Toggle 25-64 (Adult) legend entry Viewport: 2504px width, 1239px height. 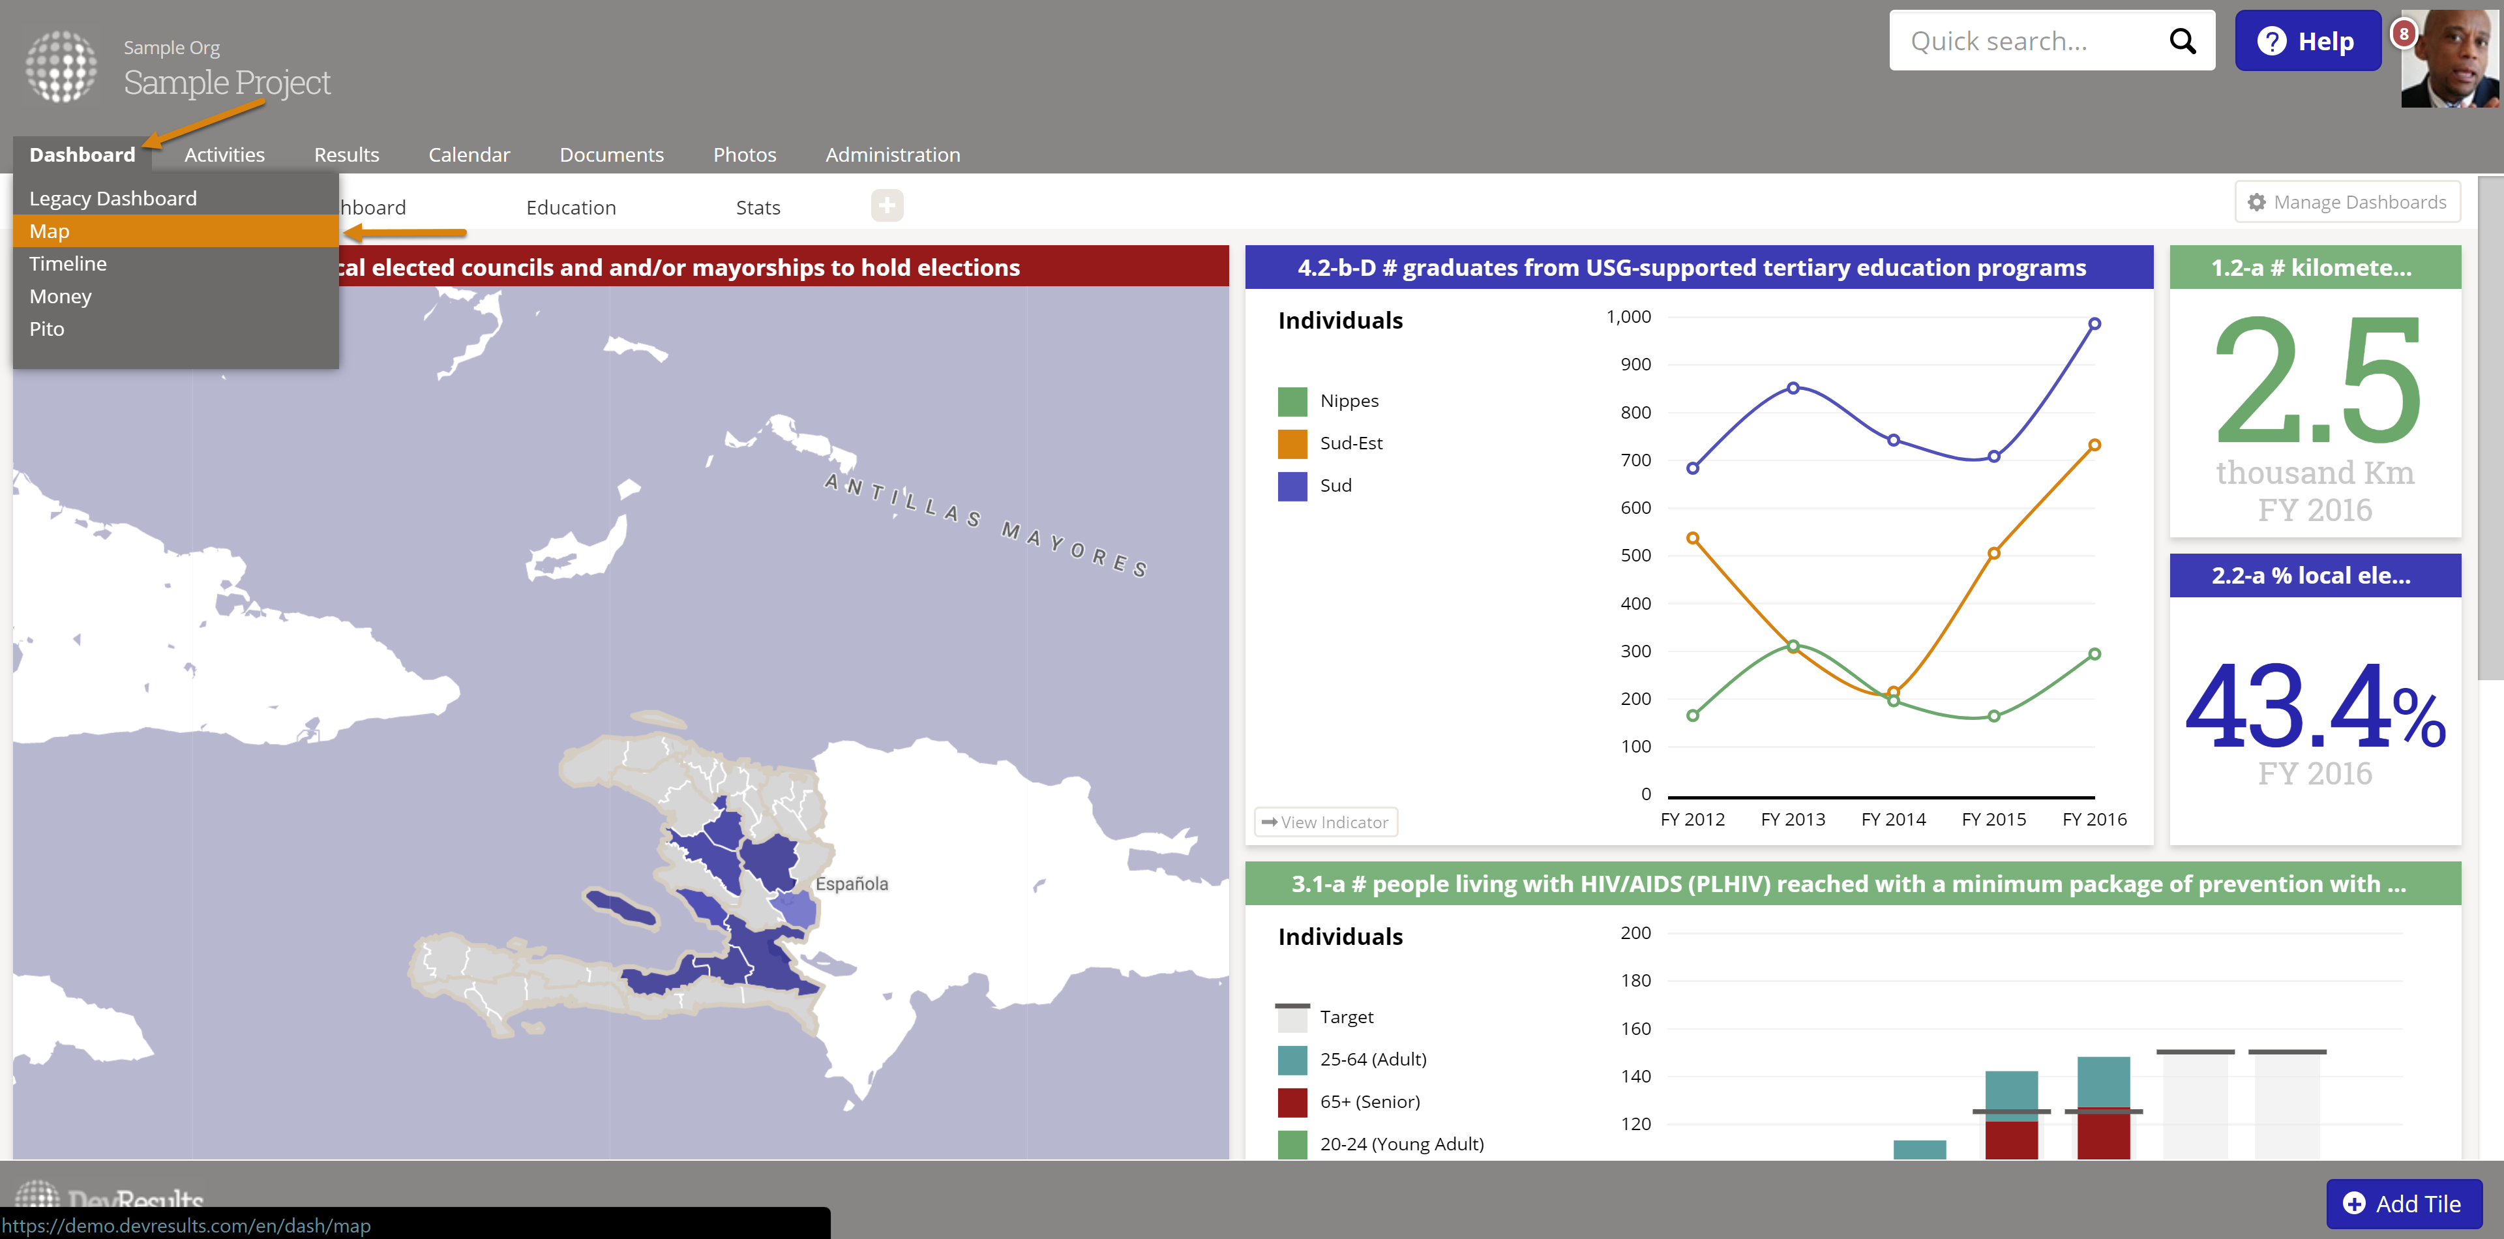[1371, 1059]
